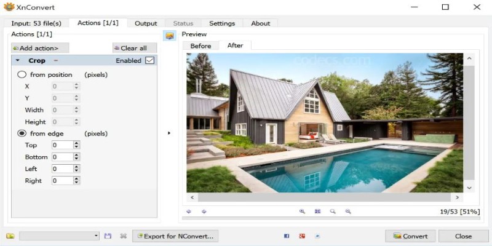This screenshot has width=492, height=246.
Task: Save the preset using floppy disk icon
Action: (108, 236)
